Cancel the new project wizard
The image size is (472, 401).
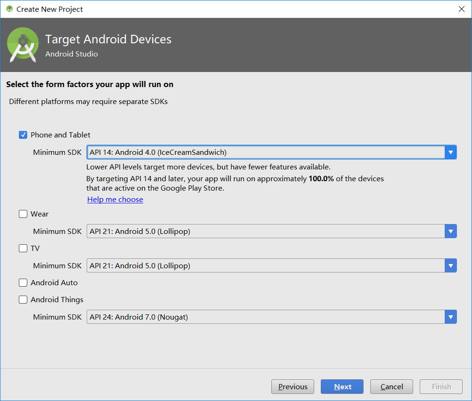391,386
